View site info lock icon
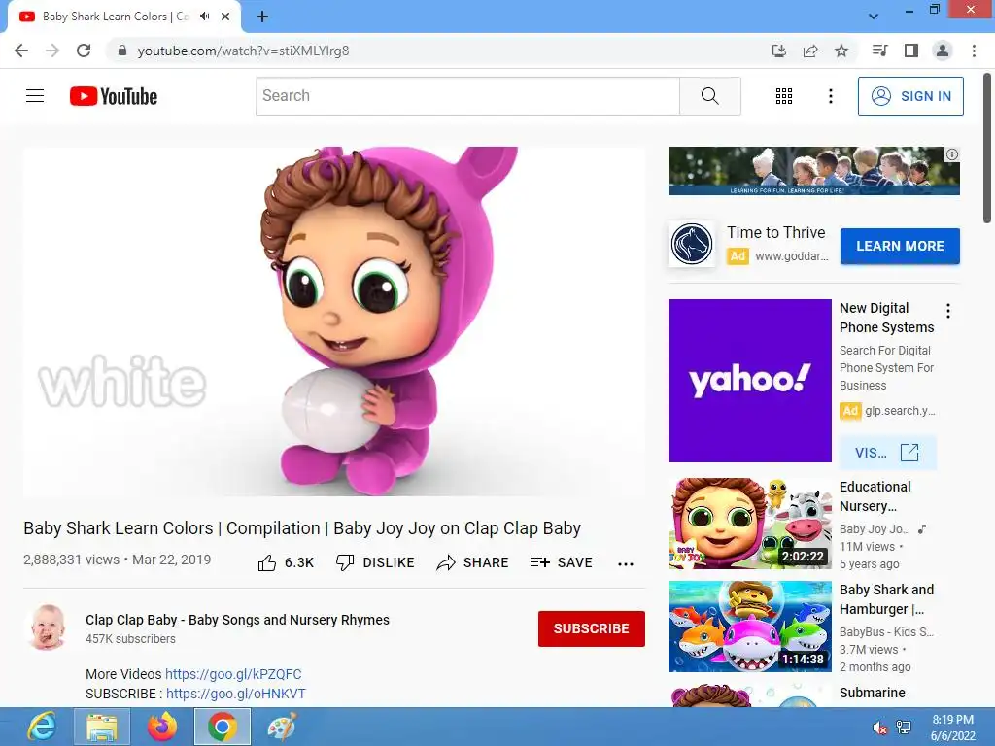 [122, 51]
